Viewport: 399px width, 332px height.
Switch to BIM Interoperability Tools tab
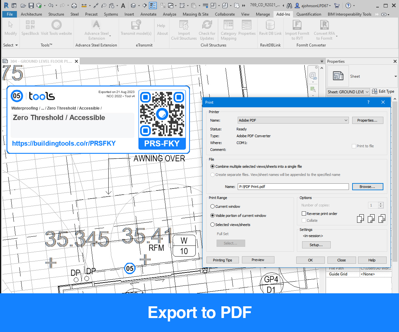pyautogui.click(x=349, y=14)
